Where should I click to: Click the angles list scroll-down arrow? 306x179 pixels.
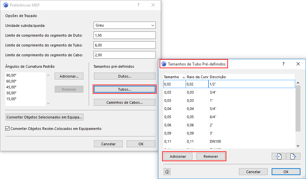click(48, 103)
